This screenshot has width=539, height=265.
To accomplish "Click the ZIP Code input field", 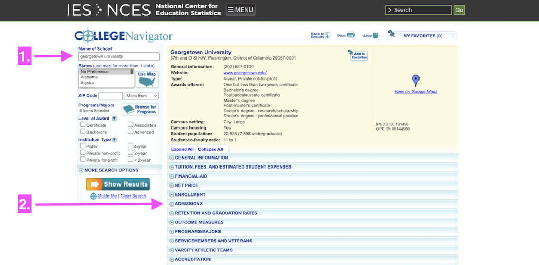I will click(111, 96).
